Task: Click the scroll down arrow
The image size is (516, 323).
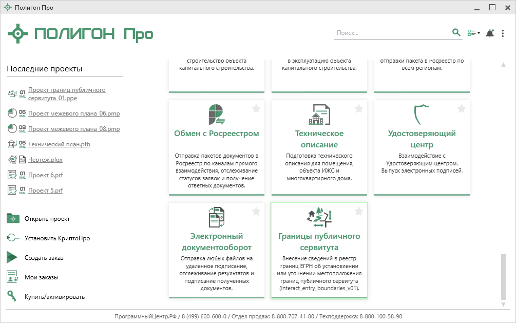Action: [x=503, y=305]
